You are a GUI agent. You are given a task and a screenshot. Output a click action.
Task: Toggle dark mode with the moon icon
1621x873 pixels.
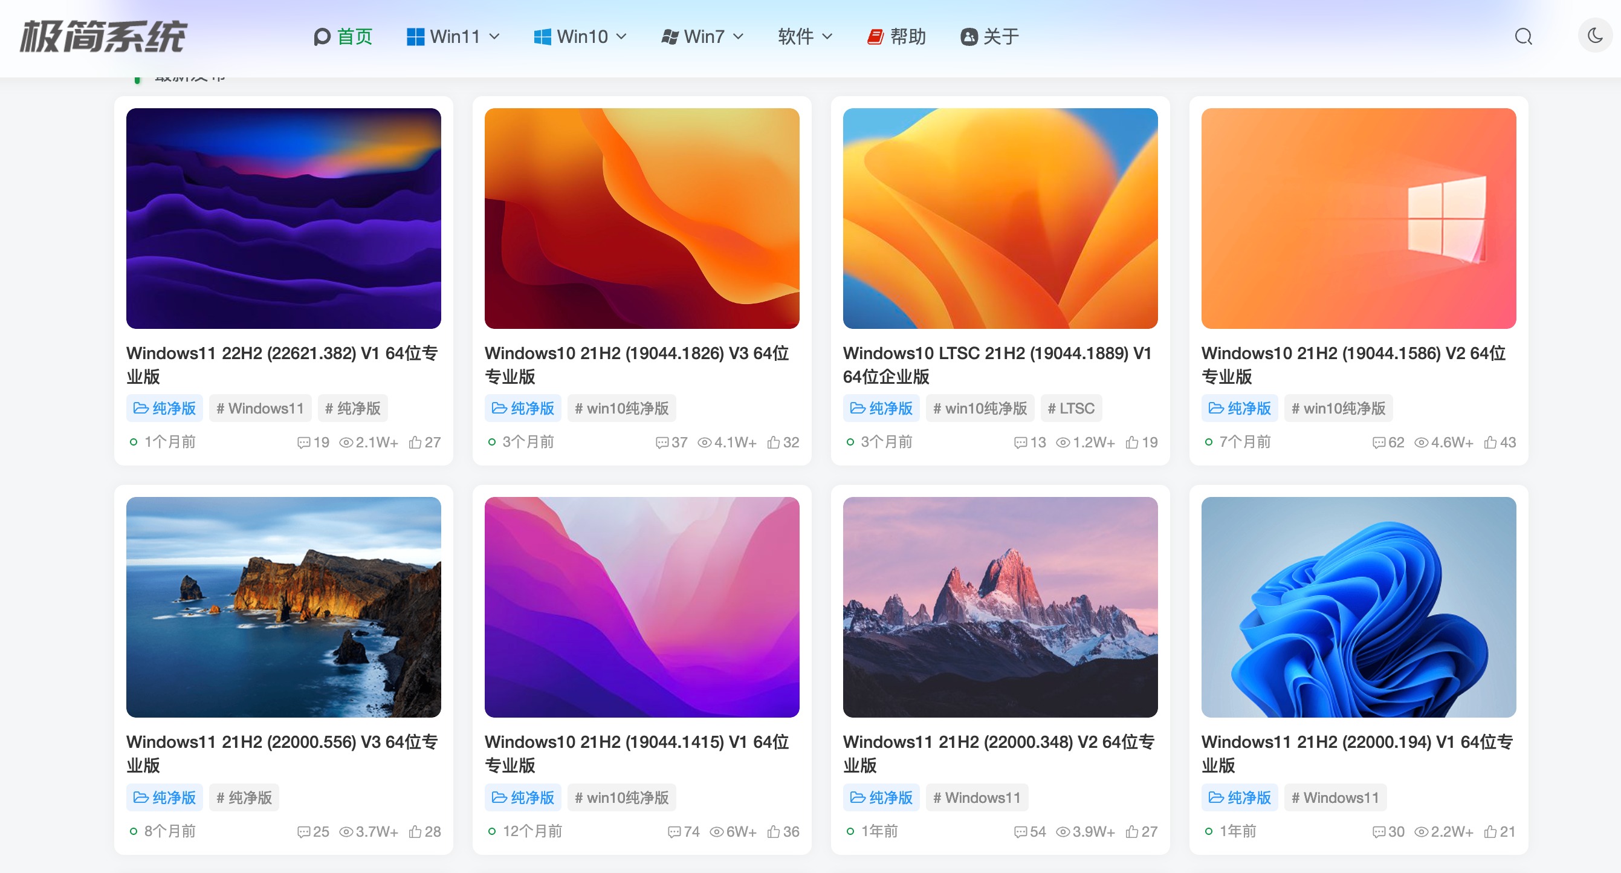click(1594, 35)
